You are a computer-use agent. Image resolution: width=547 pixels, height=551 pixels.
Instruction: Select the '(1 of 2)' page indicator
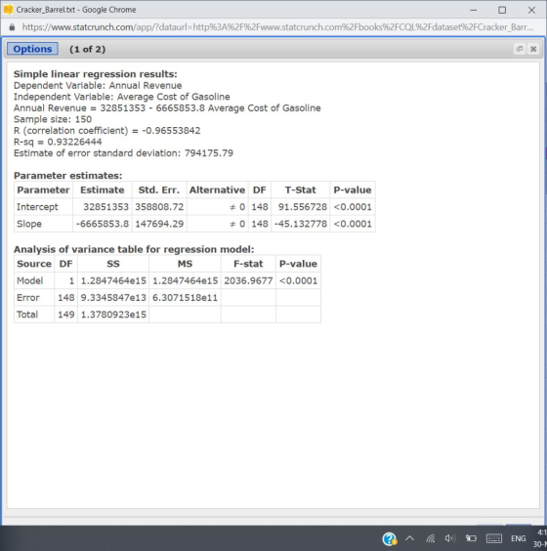coord(88,49)
